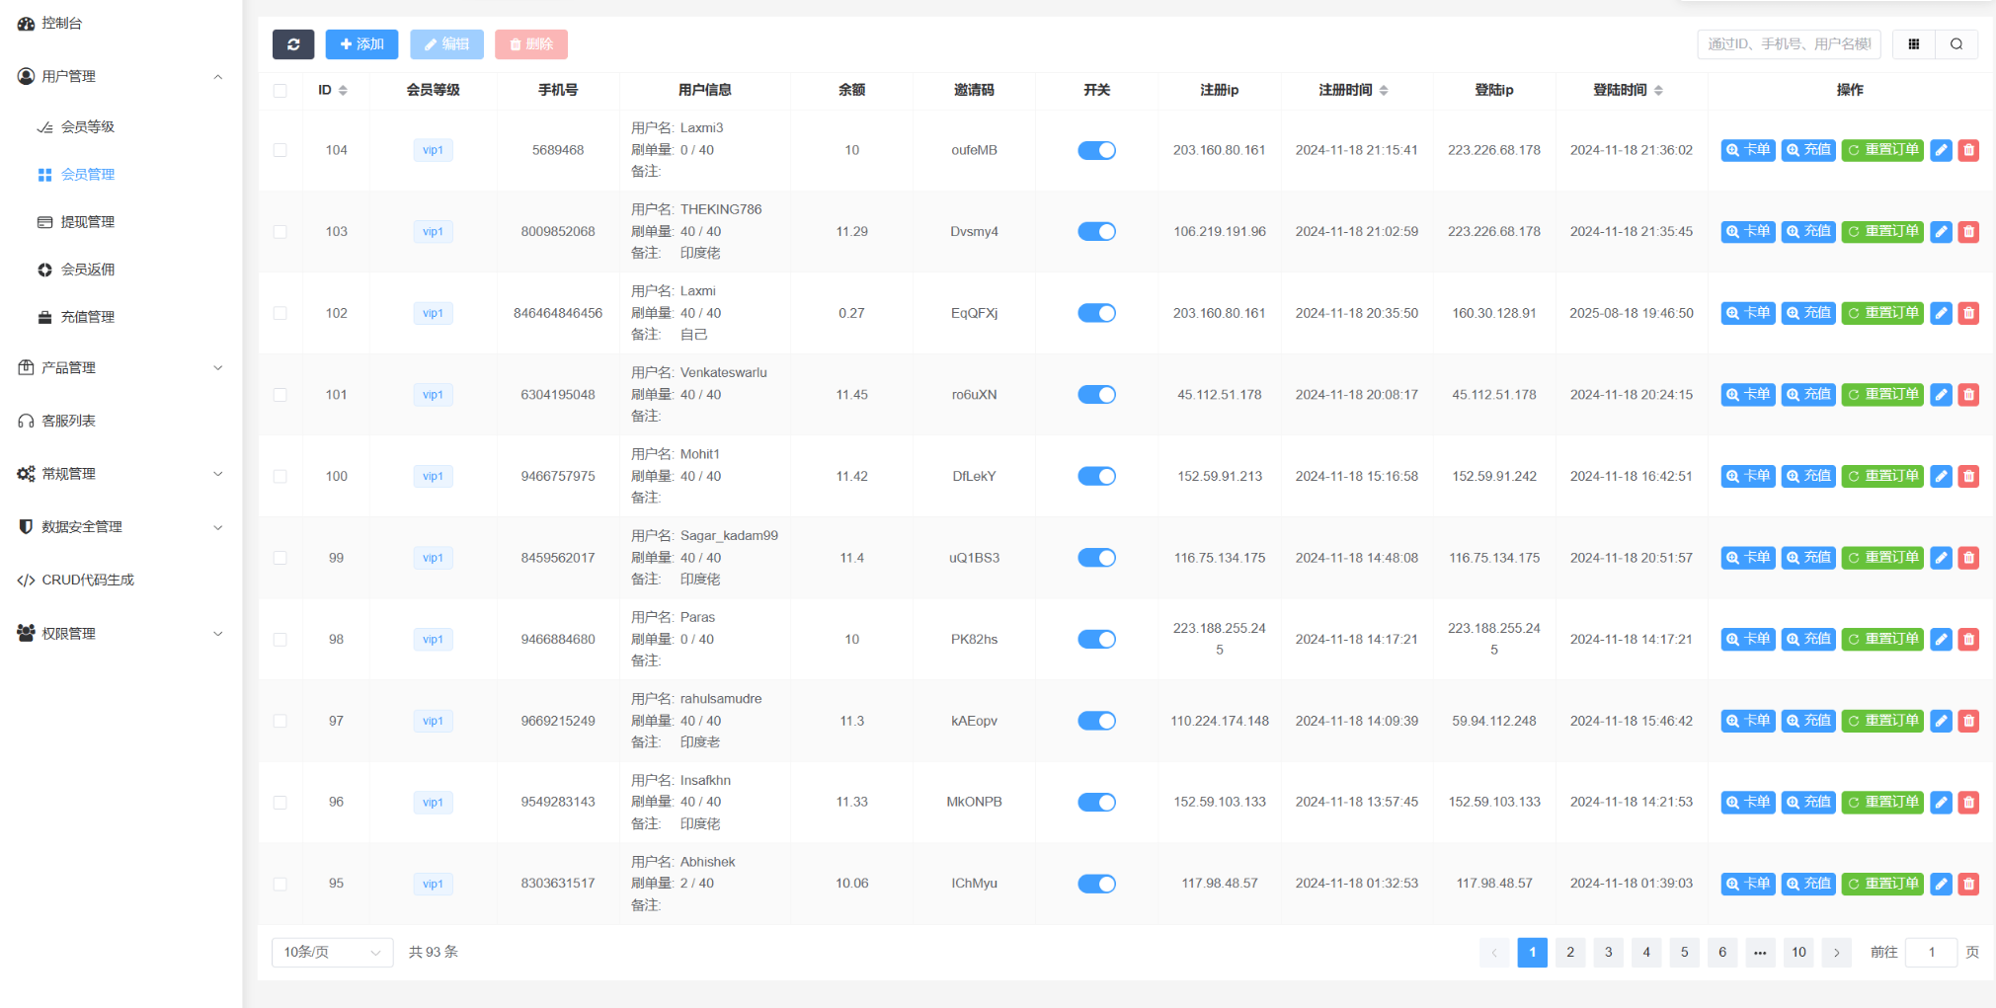Click the red delete trash for ID 103
Image resolution: width=1996 pixels, height=1008 pixels.
(1968, 232)
